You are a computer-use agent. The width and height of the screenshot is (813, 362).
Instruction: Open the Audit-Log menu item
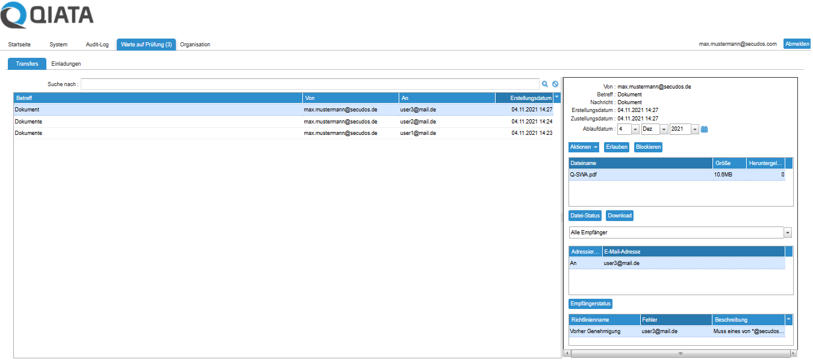tap(97, 45)
